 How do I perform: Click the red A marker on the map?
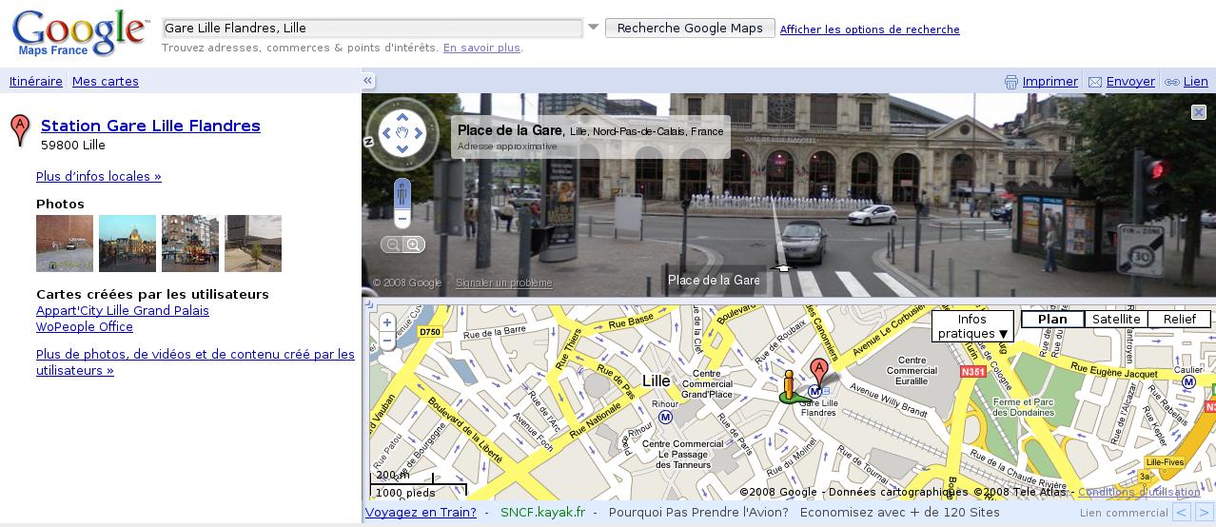(x=818, y=372)
